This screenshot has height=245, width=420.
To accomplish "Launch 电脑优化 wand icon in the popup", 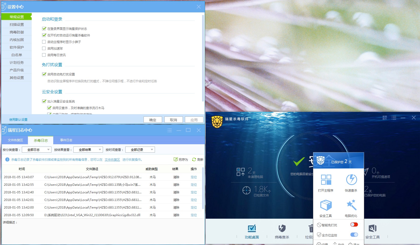I will point(351,205).
